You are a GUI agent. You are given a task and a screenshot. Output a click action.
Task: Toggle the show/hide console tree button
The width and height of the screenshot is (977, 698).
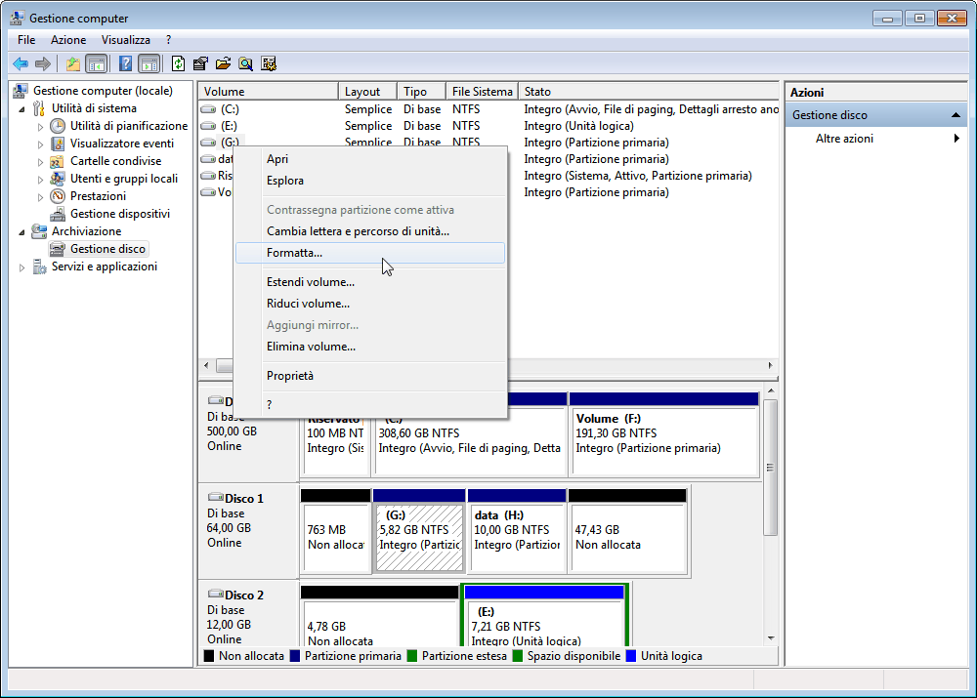pyautogui.click(x=96, y=63)
